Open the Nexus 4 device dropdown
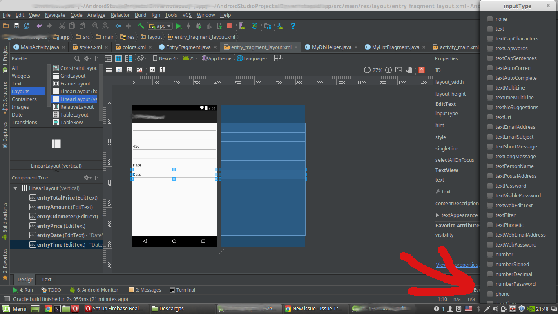The height and width of the screenshot is (314, 558). click(166, 58)
